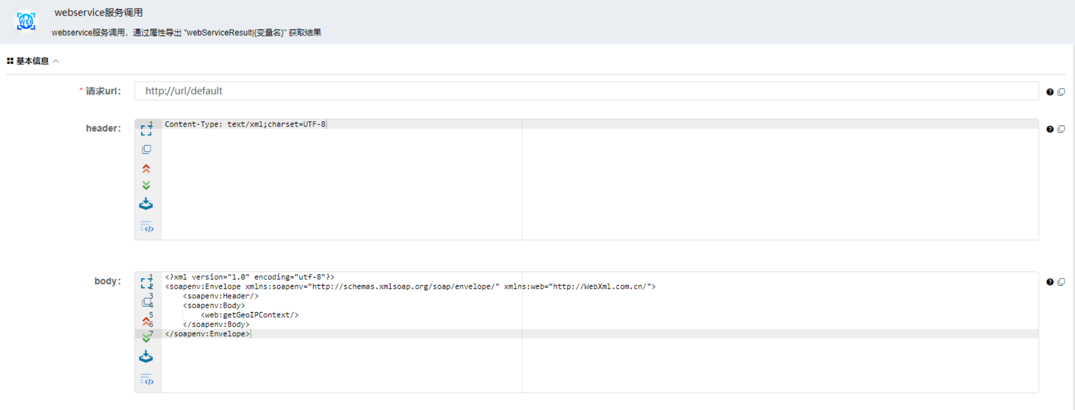The height and width of the screenshot is (410, 1075).
Task: Place cursor on Content-Type header line
Action: pyautogui.click(x=245, y=124)
